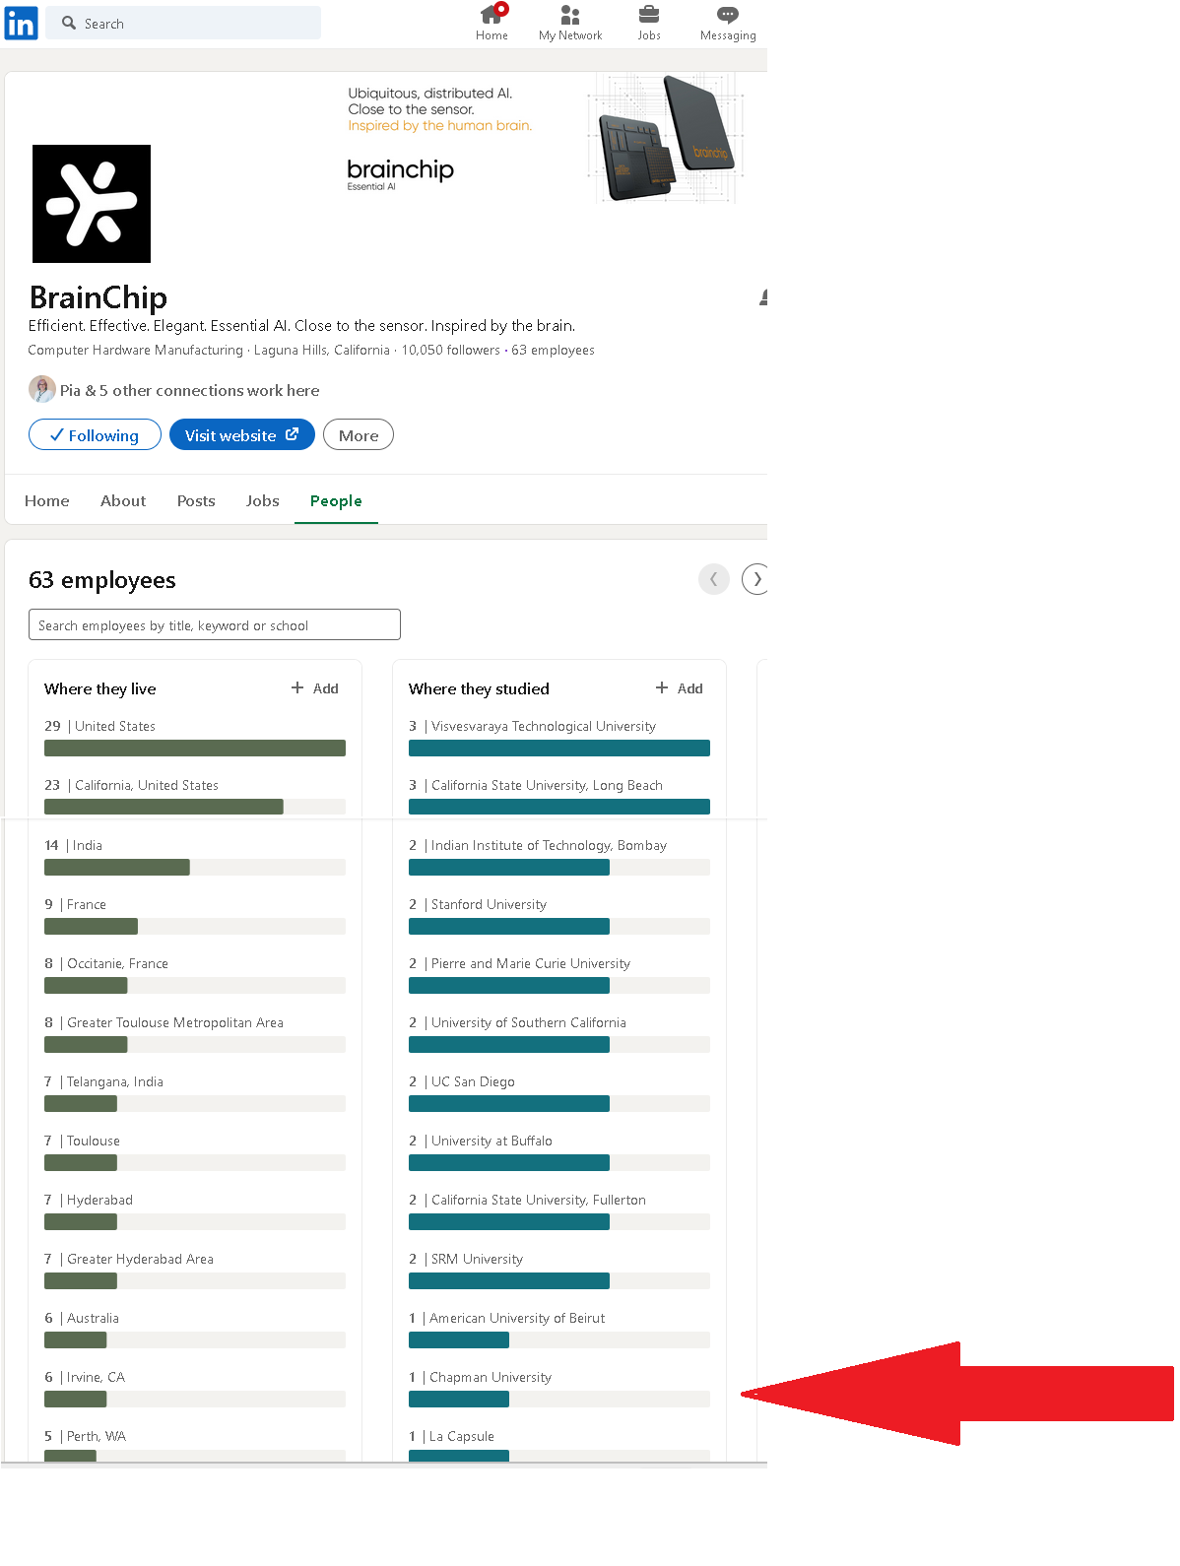Click 'California State University, Fullerton' row

[x=559, y=1211]
